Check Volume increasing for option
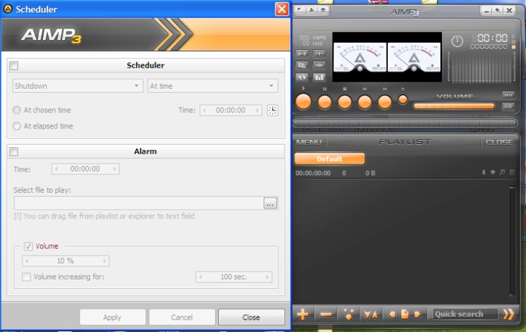526x332 pixels. (26, 277)
